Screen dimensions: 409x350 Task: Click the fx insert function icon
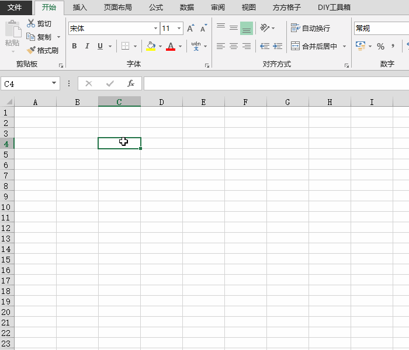tap(131, 83)
